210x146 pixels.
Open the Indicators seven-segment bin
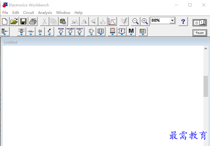point(112,32)
